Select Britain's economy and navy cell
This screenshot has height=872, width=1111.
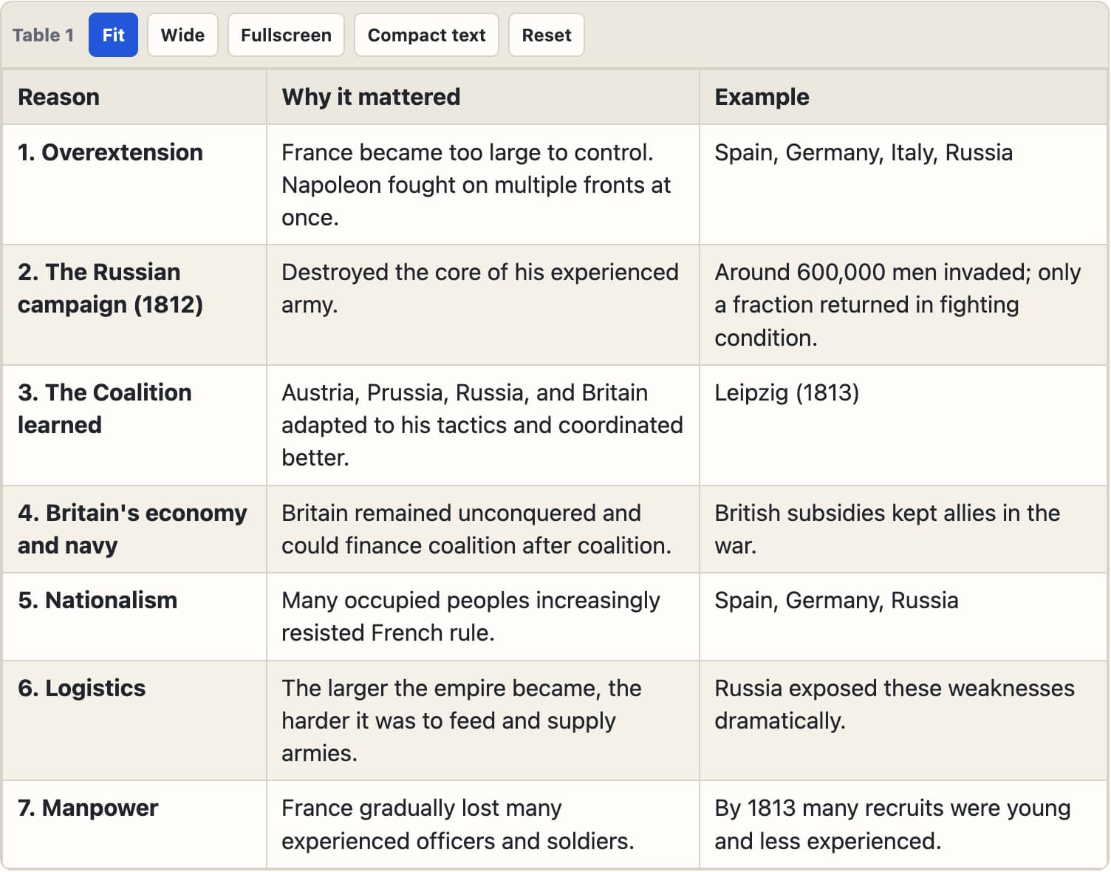134,529
